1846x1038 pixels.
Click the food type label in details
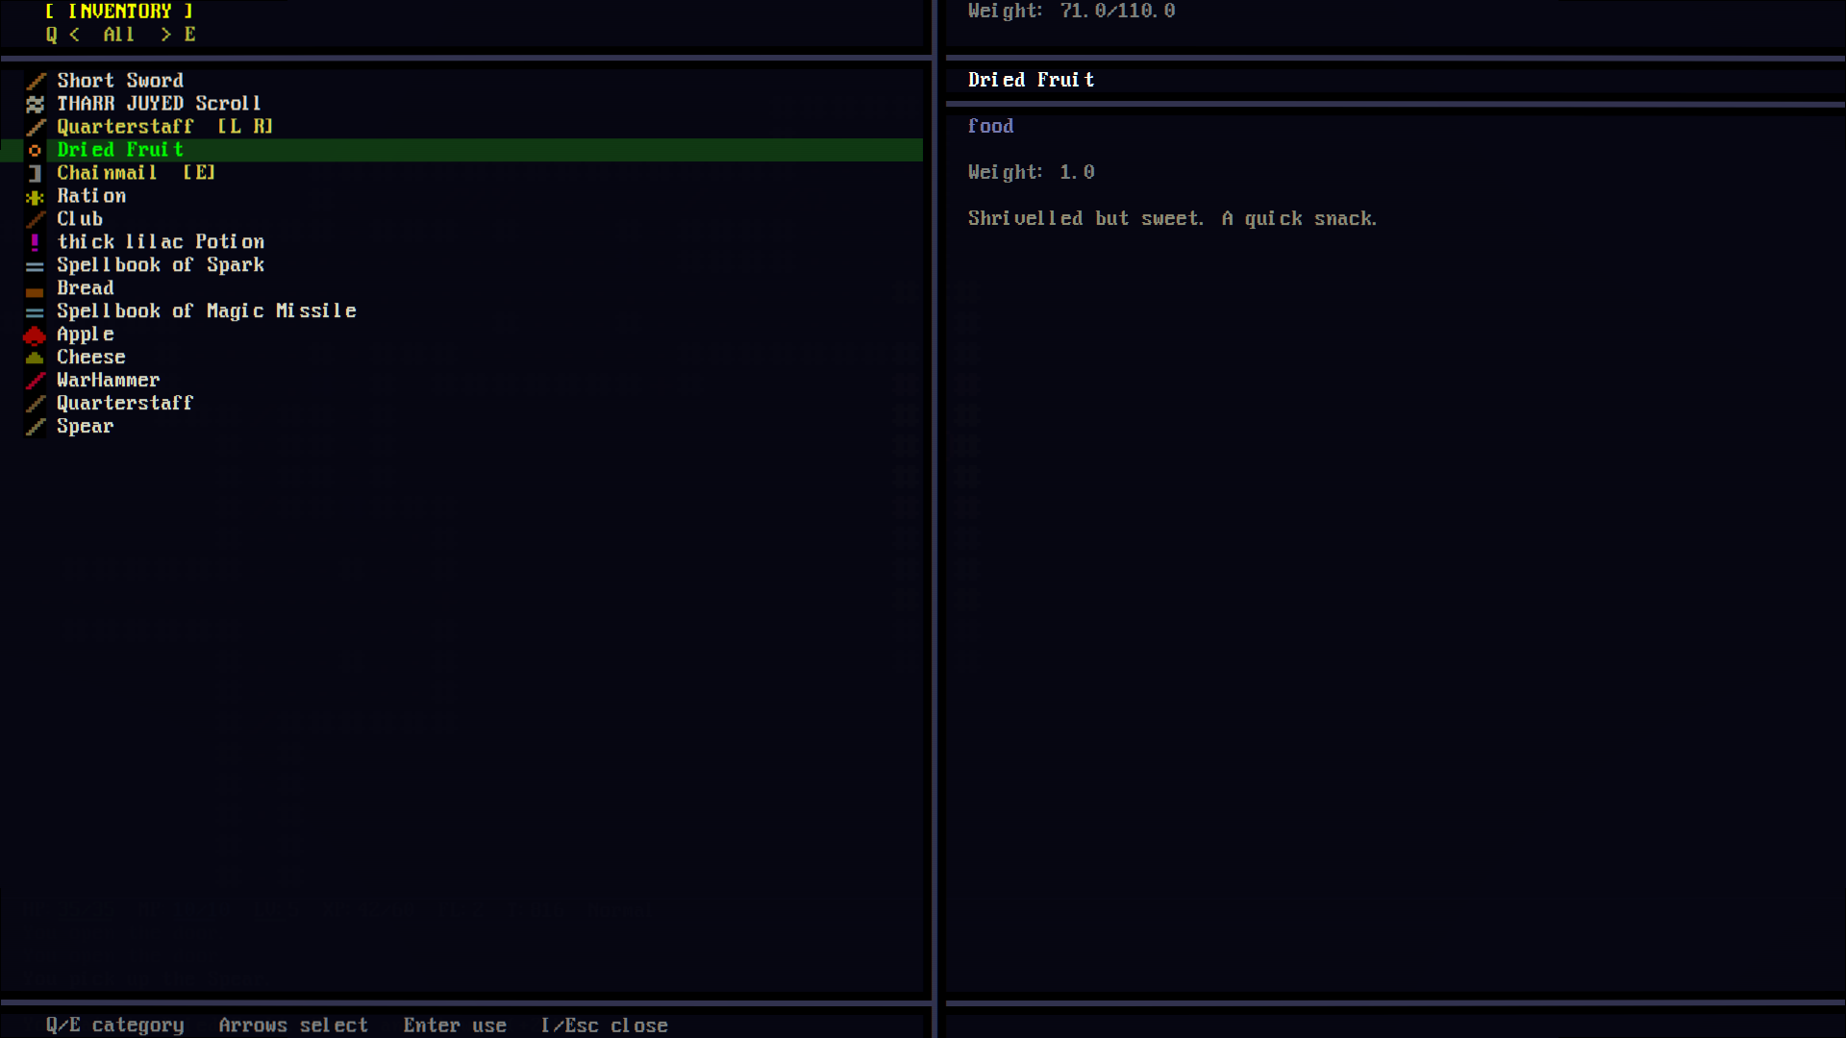click(x=990, y=127)
